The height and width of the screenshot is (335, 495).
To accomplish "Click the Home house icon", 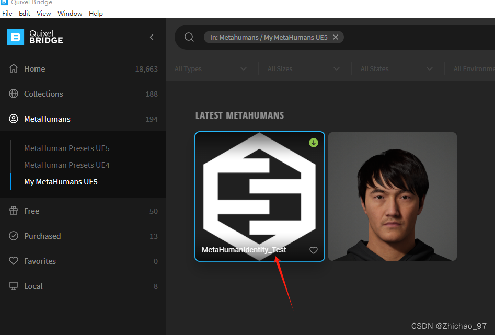I will pos(14,68).
